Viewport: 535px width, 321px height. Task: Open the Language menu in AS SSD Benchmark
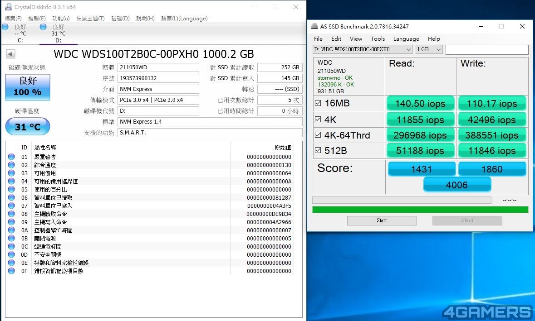pyautogui.click(x=406, y=39)
